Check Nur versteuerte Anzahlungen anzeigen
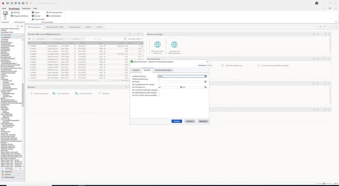Viewport: 339px width, 186px height. (x=159, y=90)
